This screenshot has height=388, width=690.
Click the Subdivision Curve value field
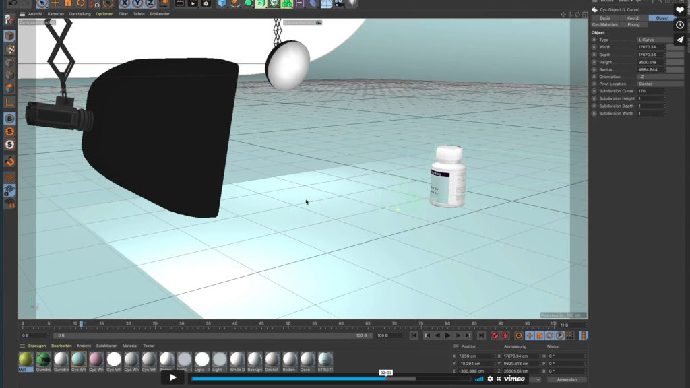pyautogui.click(x=650, y=91)
